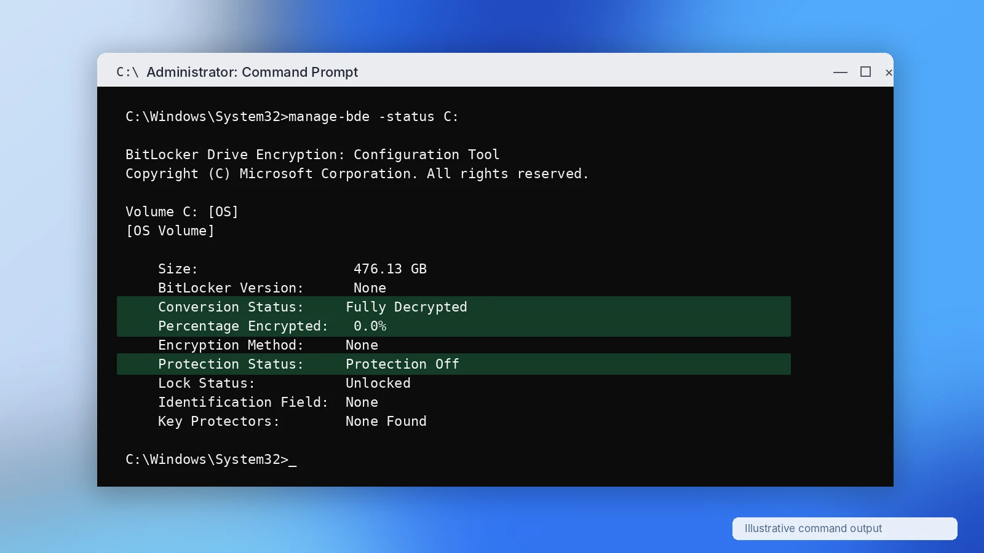Viewport: 984px width, 553px height.
Task: Click the 'None' value of Identification Field
Action: coord(362,402)
